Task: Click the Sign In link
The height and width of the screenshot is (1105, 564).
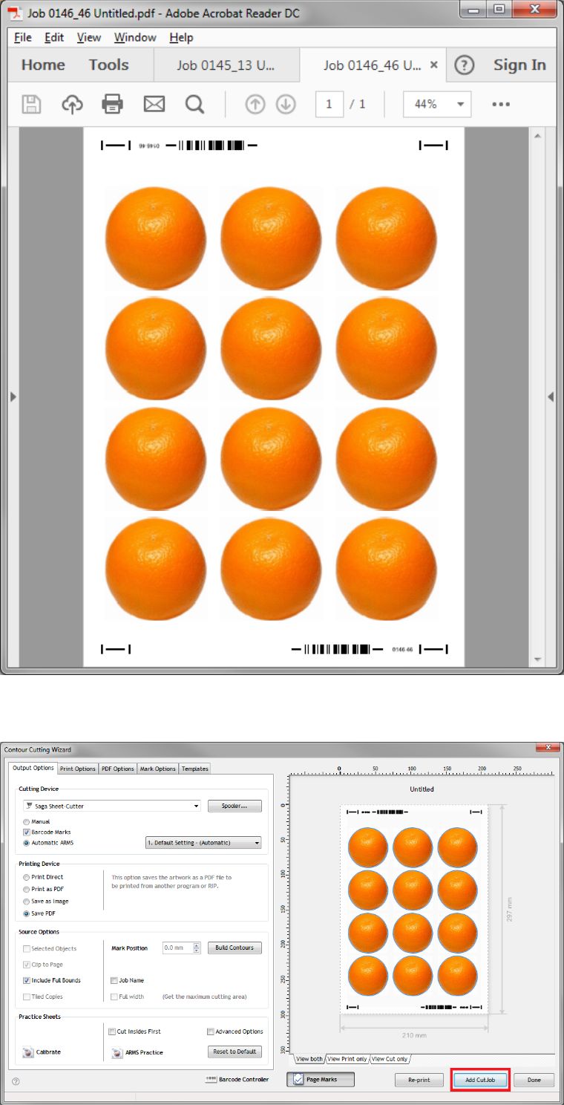Action: tap(519, 65)
